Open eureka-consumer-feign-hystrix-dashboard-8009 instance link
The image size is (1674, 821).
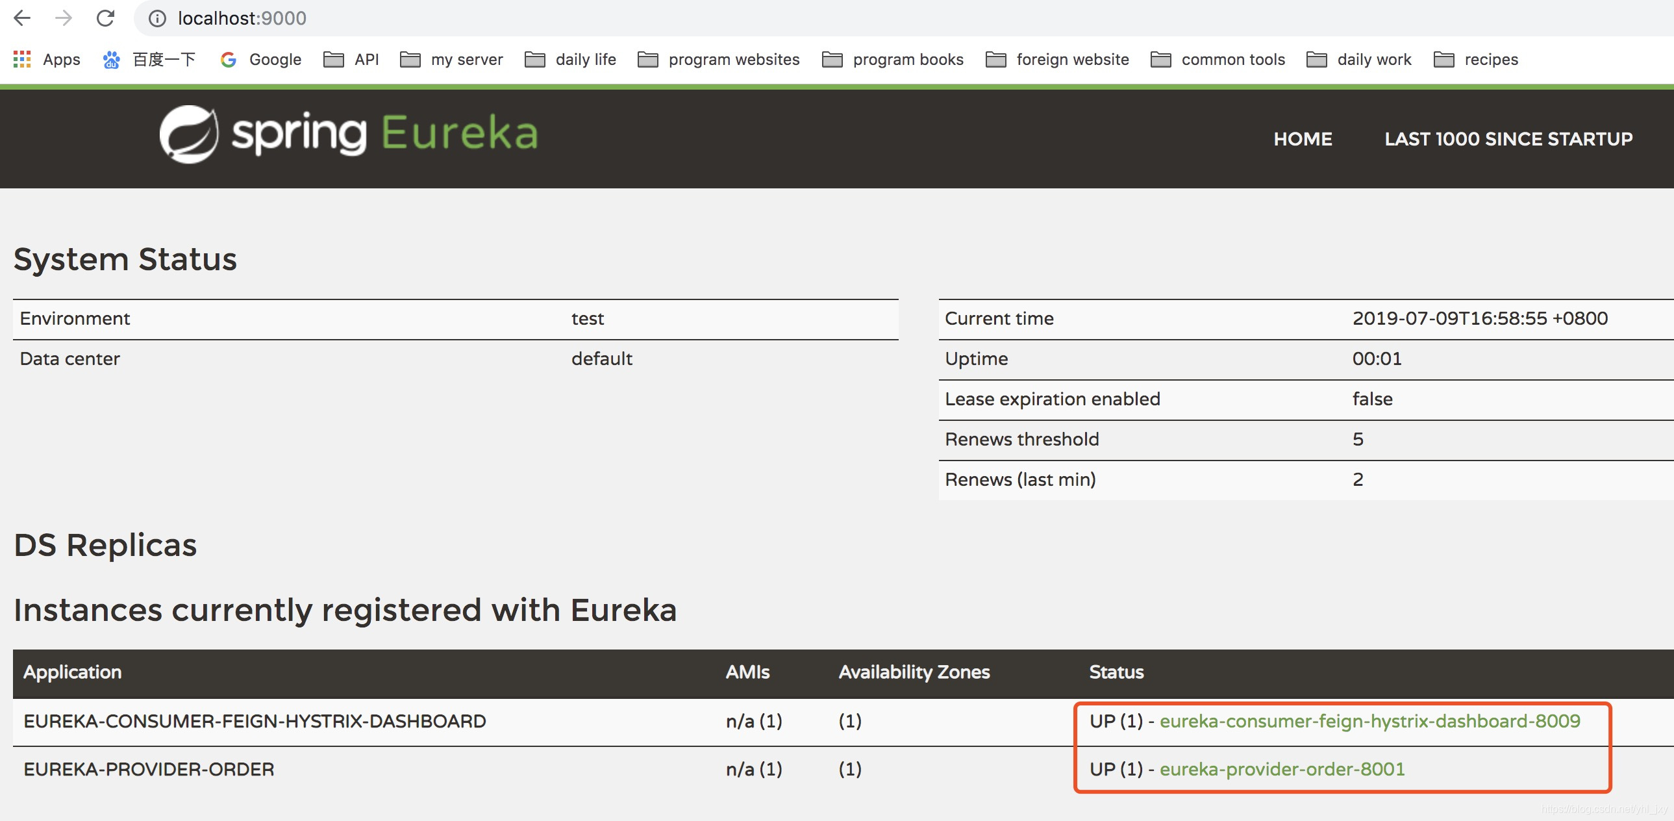(1369, 721)
